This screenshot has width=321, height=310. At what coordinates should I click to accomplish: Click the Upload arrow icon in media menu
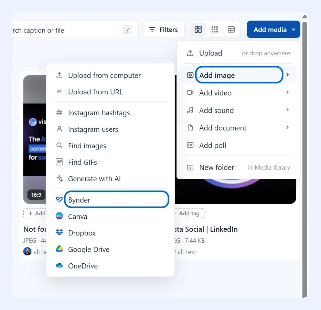(190, 53)
